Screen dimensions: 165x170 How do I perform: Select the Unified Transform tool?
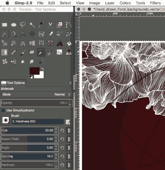pyautogui.click(x=59, y=34)
